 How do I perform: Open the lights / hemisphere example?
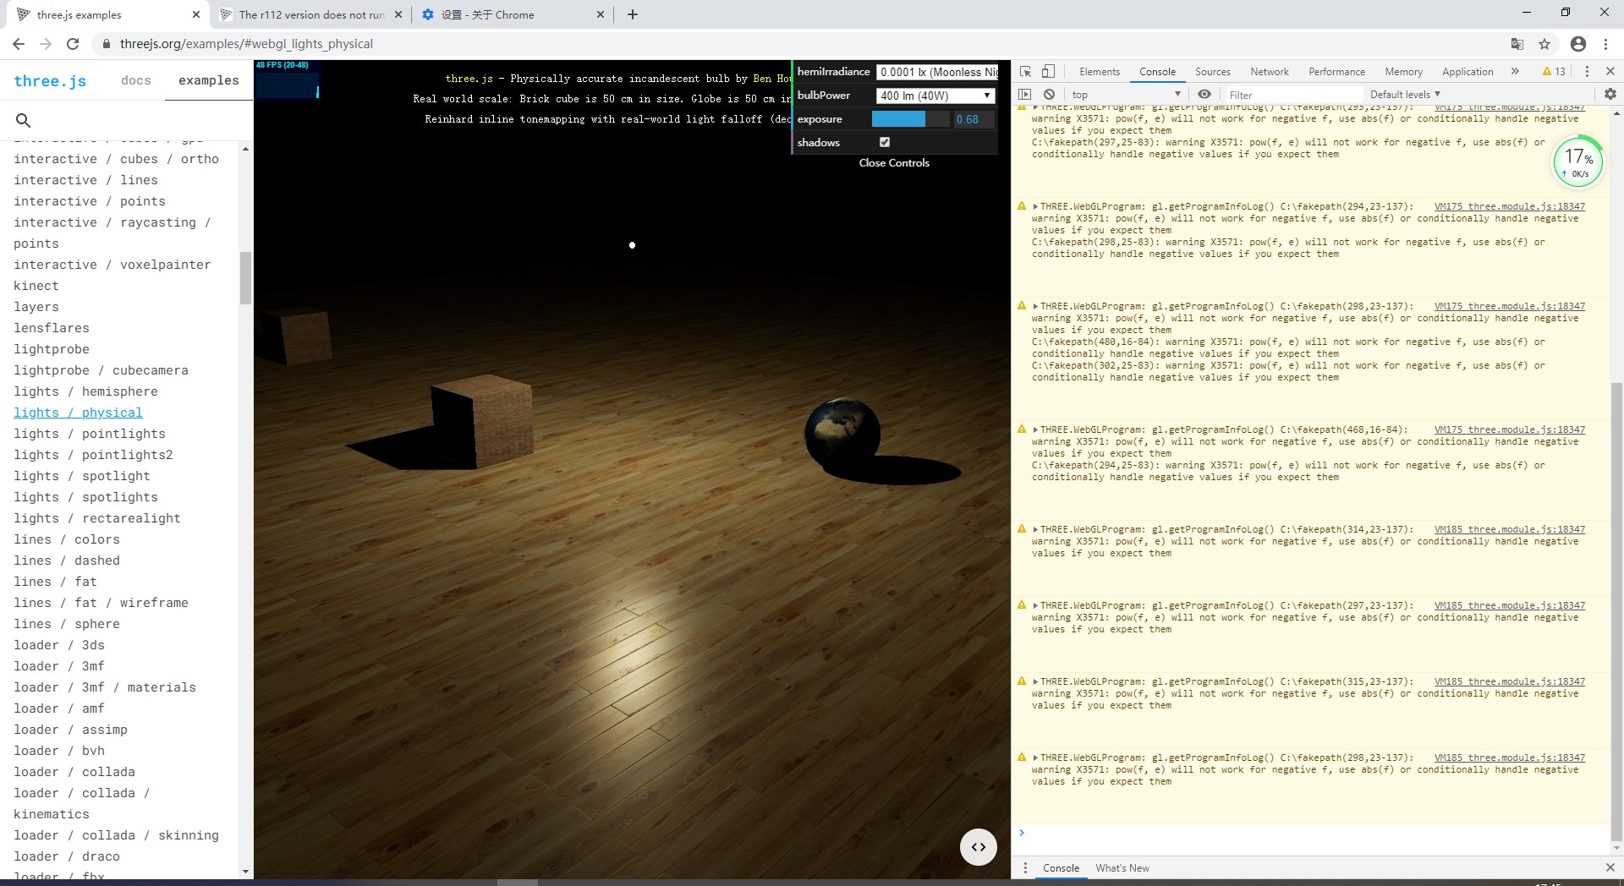[x=85, y=391]
